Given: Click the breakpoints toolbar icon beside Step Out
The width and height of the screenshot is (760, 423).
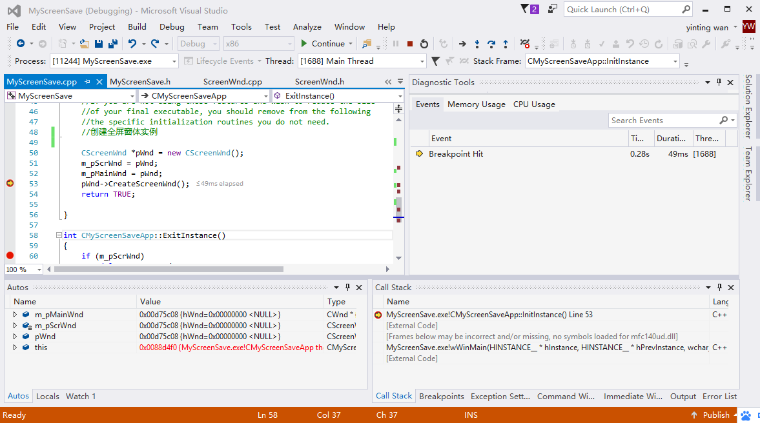Looking at the screenshot, I should click(x=525, y=44).
